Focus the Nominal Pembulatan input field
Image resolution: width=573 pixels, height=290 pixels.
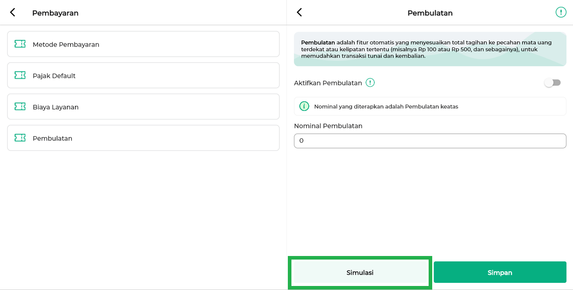pos(430,141)
